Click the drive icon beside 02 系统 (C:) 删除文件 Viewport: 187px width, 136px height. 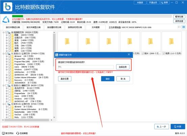pyautogui.click(x=9, y=86)
